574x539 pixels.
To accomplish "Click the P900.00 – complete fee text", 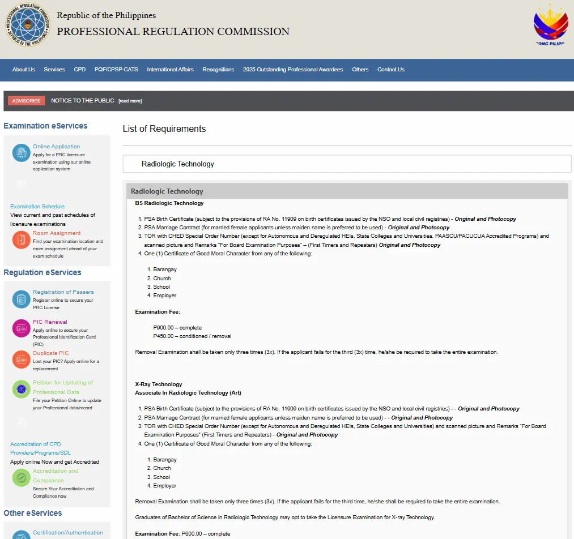I will point(177,328).
